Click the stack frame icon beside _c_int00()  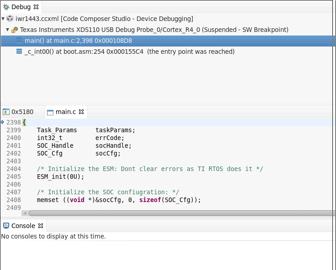19,52
